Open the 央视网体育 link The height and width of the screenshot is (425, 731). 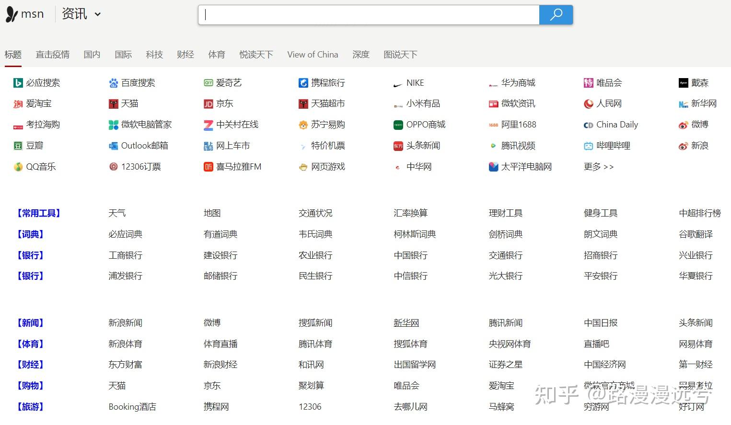pyautogui.click(x=510, y=344)
